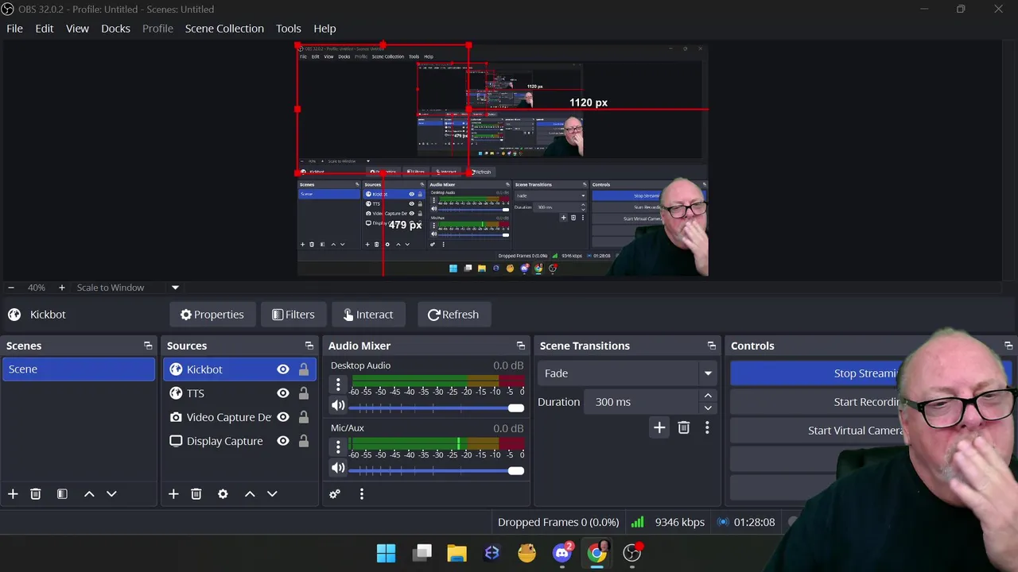Open File Explorer from taskbar
The height and width of the screenshot is (572, 1018).
[x=457, y=553]
